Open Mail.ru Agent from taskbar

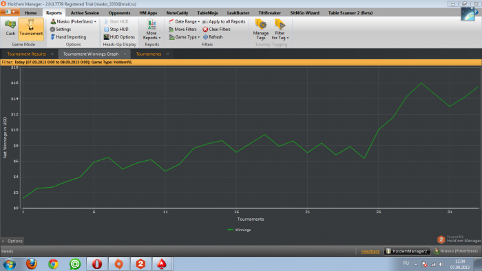tap(75, 264)
